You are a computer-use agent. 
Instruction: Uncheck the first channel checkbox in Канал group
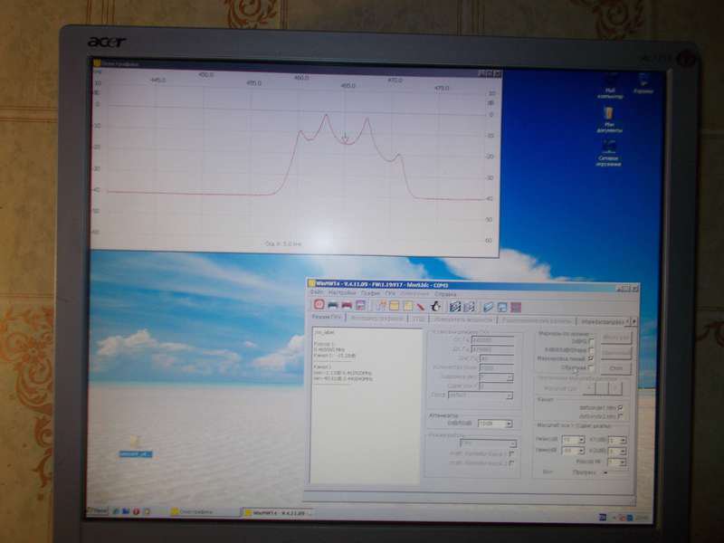(x=620, y=408)
